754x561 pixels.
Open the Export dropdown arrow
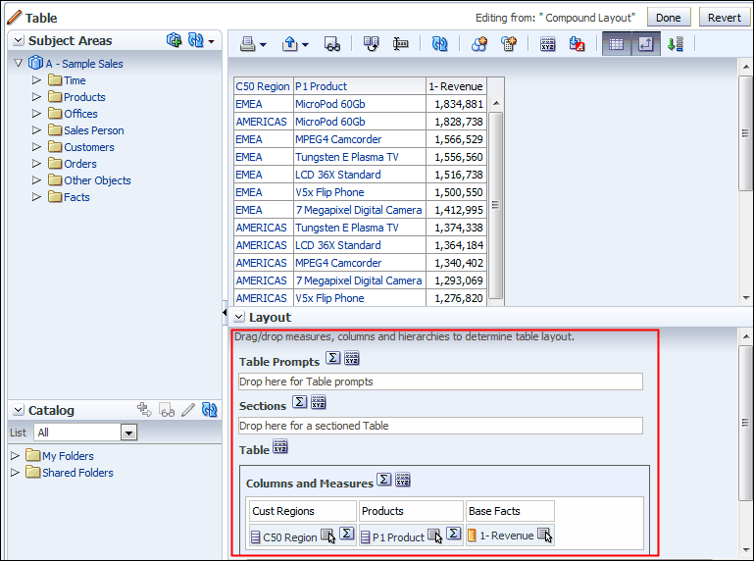pyautogui.click(x=305, y=45)
